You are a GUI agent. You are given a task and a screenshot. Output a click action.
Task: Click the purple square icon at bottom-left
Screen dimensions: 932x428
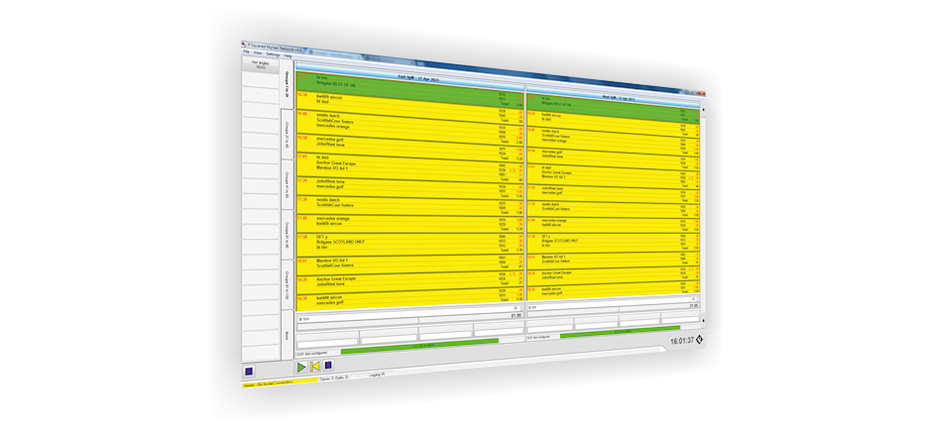(248, 371)
